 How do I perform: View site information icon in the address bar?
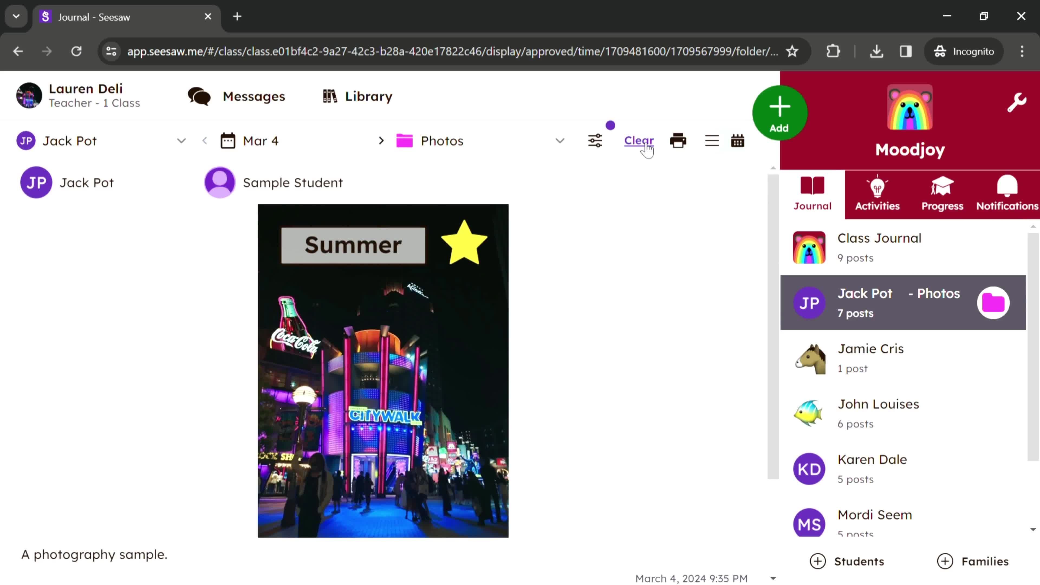111,51
